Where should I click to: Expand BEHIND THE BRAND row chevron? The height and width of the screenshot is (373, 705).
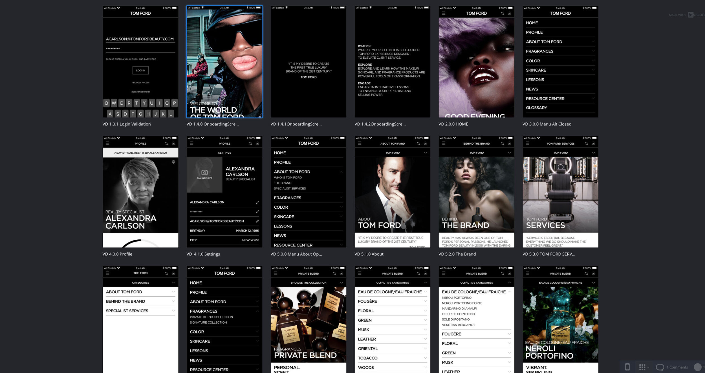click(x=173, y=301)
